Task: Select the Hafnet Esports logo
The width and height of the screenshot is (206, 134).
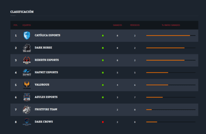Action: tap(27, 73)
